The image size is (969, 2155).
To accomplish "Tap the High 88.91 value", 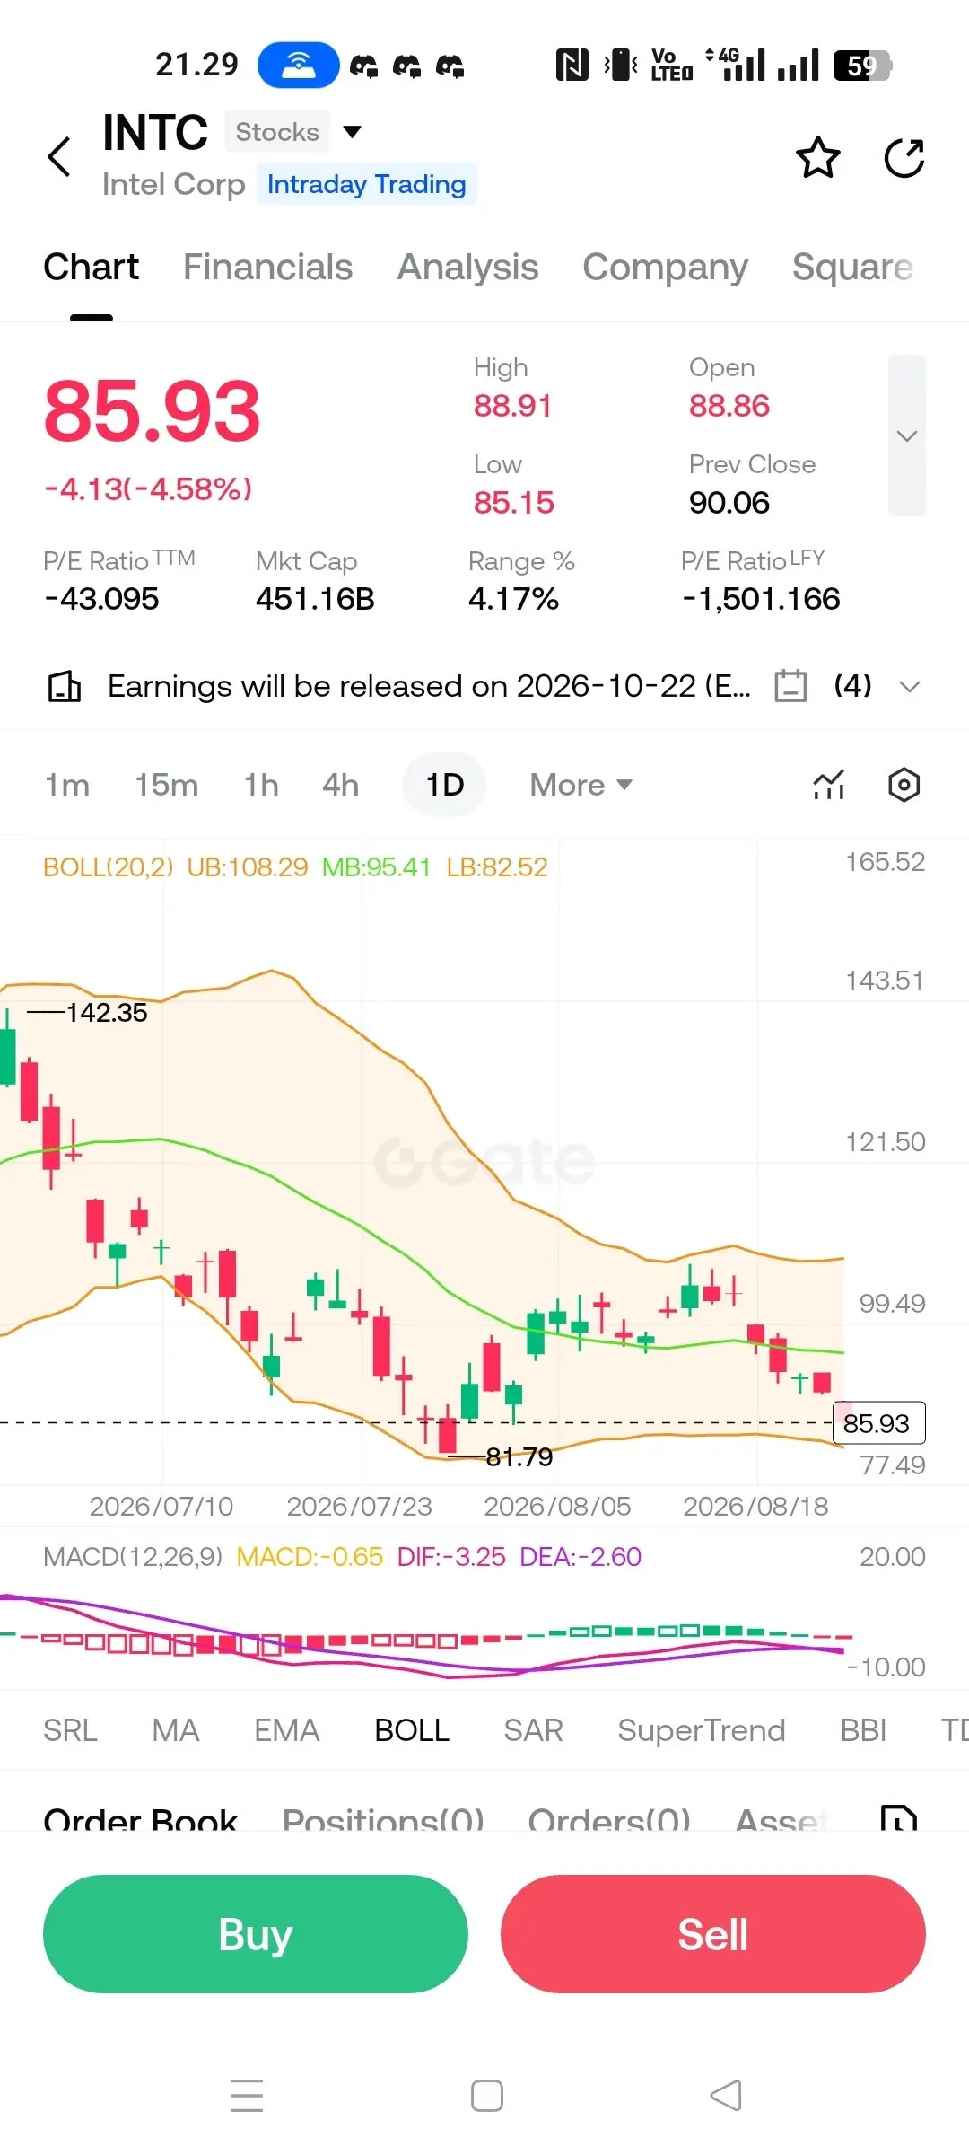I will [512, 405].
